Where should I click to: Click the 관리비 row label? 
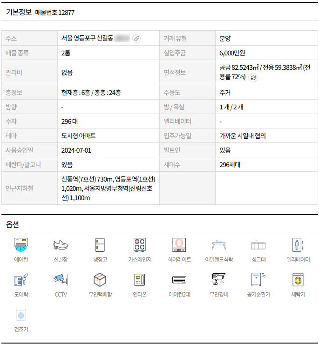14,73
